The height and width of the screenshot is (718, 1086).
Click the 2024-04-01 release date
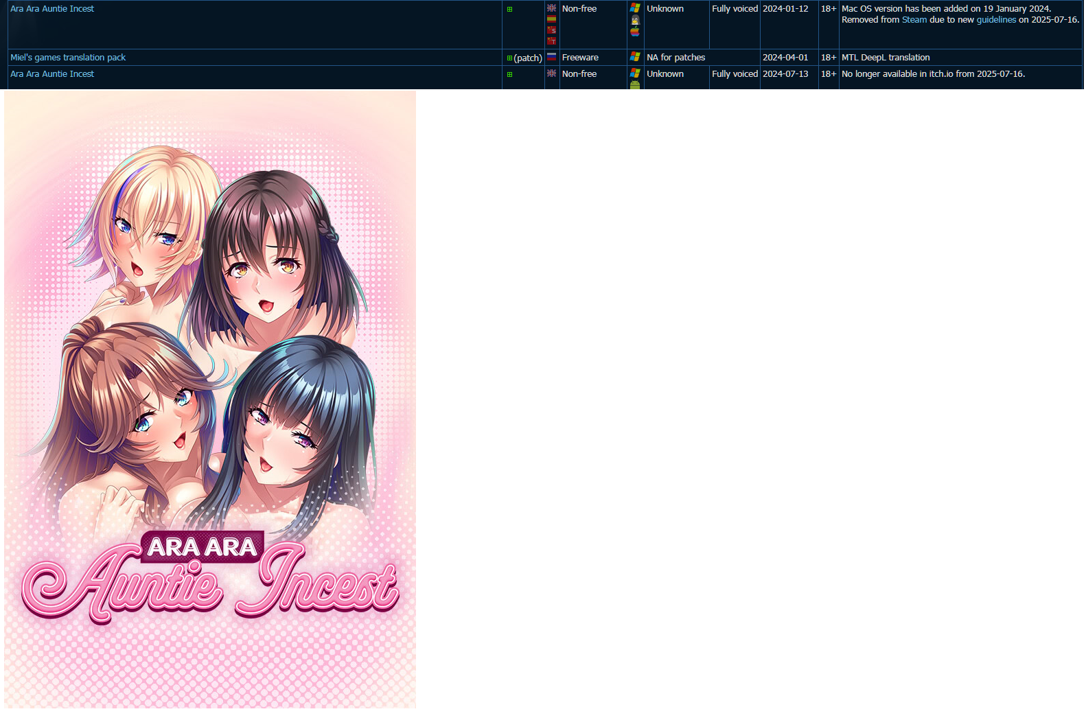pyautogui.click(x=785, y=58)
